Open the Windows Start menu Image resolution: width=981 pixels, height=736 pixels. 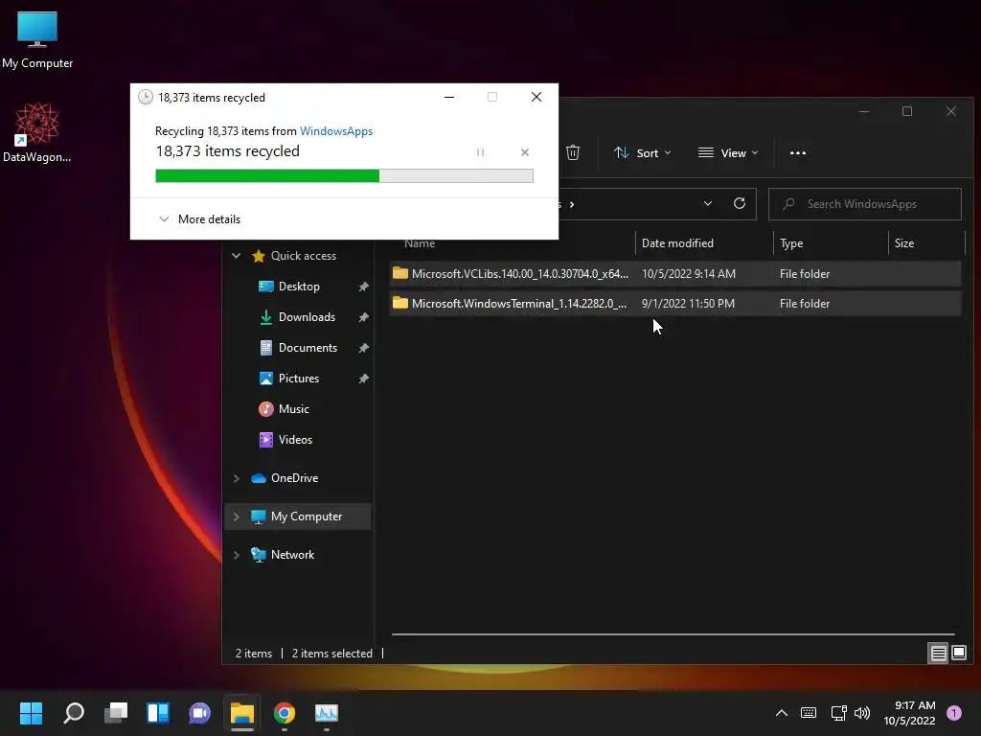pos(31,713)
